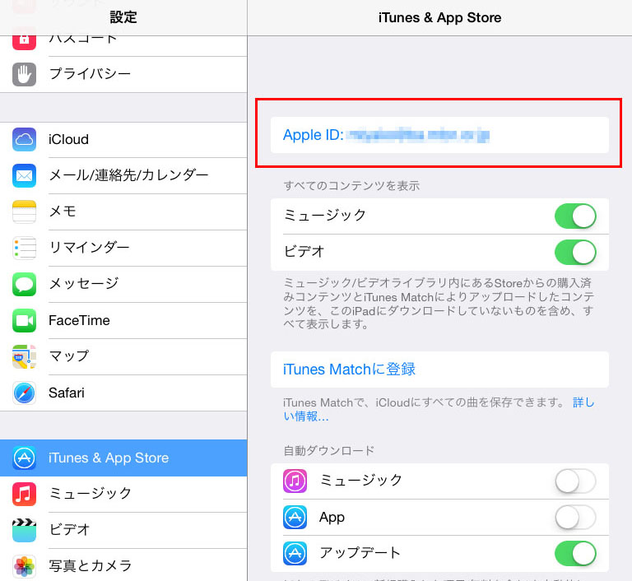Enable automatic ミュージック downloads toggle

pos(575,481)
